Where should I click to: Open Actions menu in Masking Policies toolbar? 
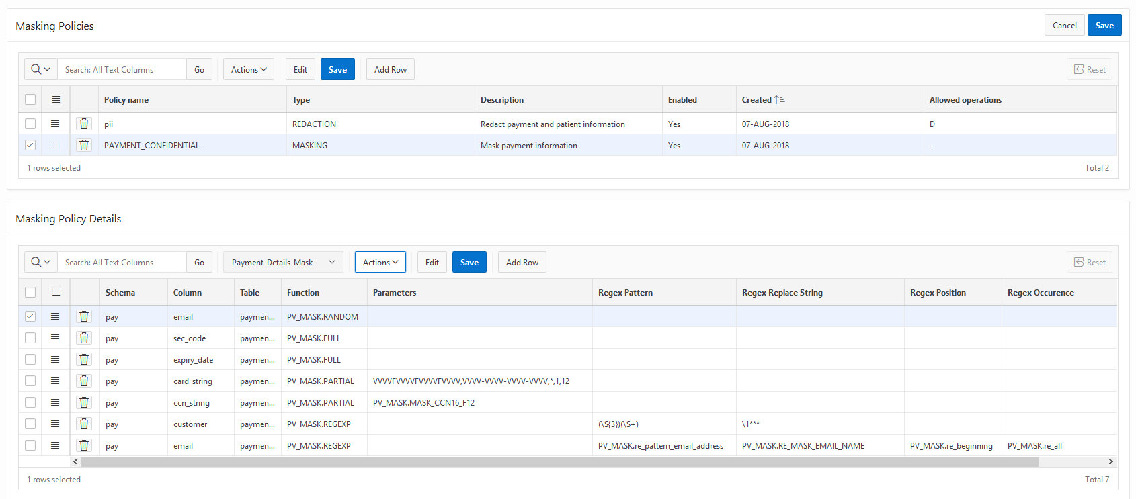click(249, 69)
